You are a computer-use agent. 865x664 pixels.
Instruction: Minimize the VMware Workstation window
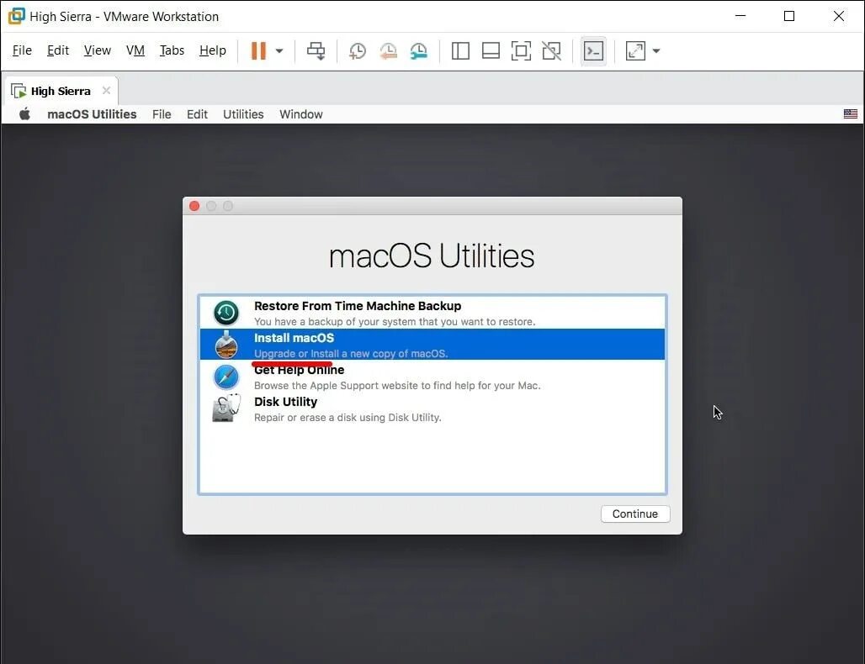pyautogui.click(x=740, y=16)
